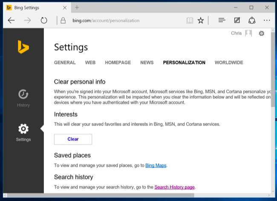Refresh the page with reload button
This screenshot has width=277, height=201.
click(x=44, y=20)
